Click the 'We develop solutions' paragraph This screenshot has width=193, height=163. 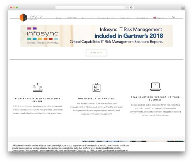tap(96, 109)
